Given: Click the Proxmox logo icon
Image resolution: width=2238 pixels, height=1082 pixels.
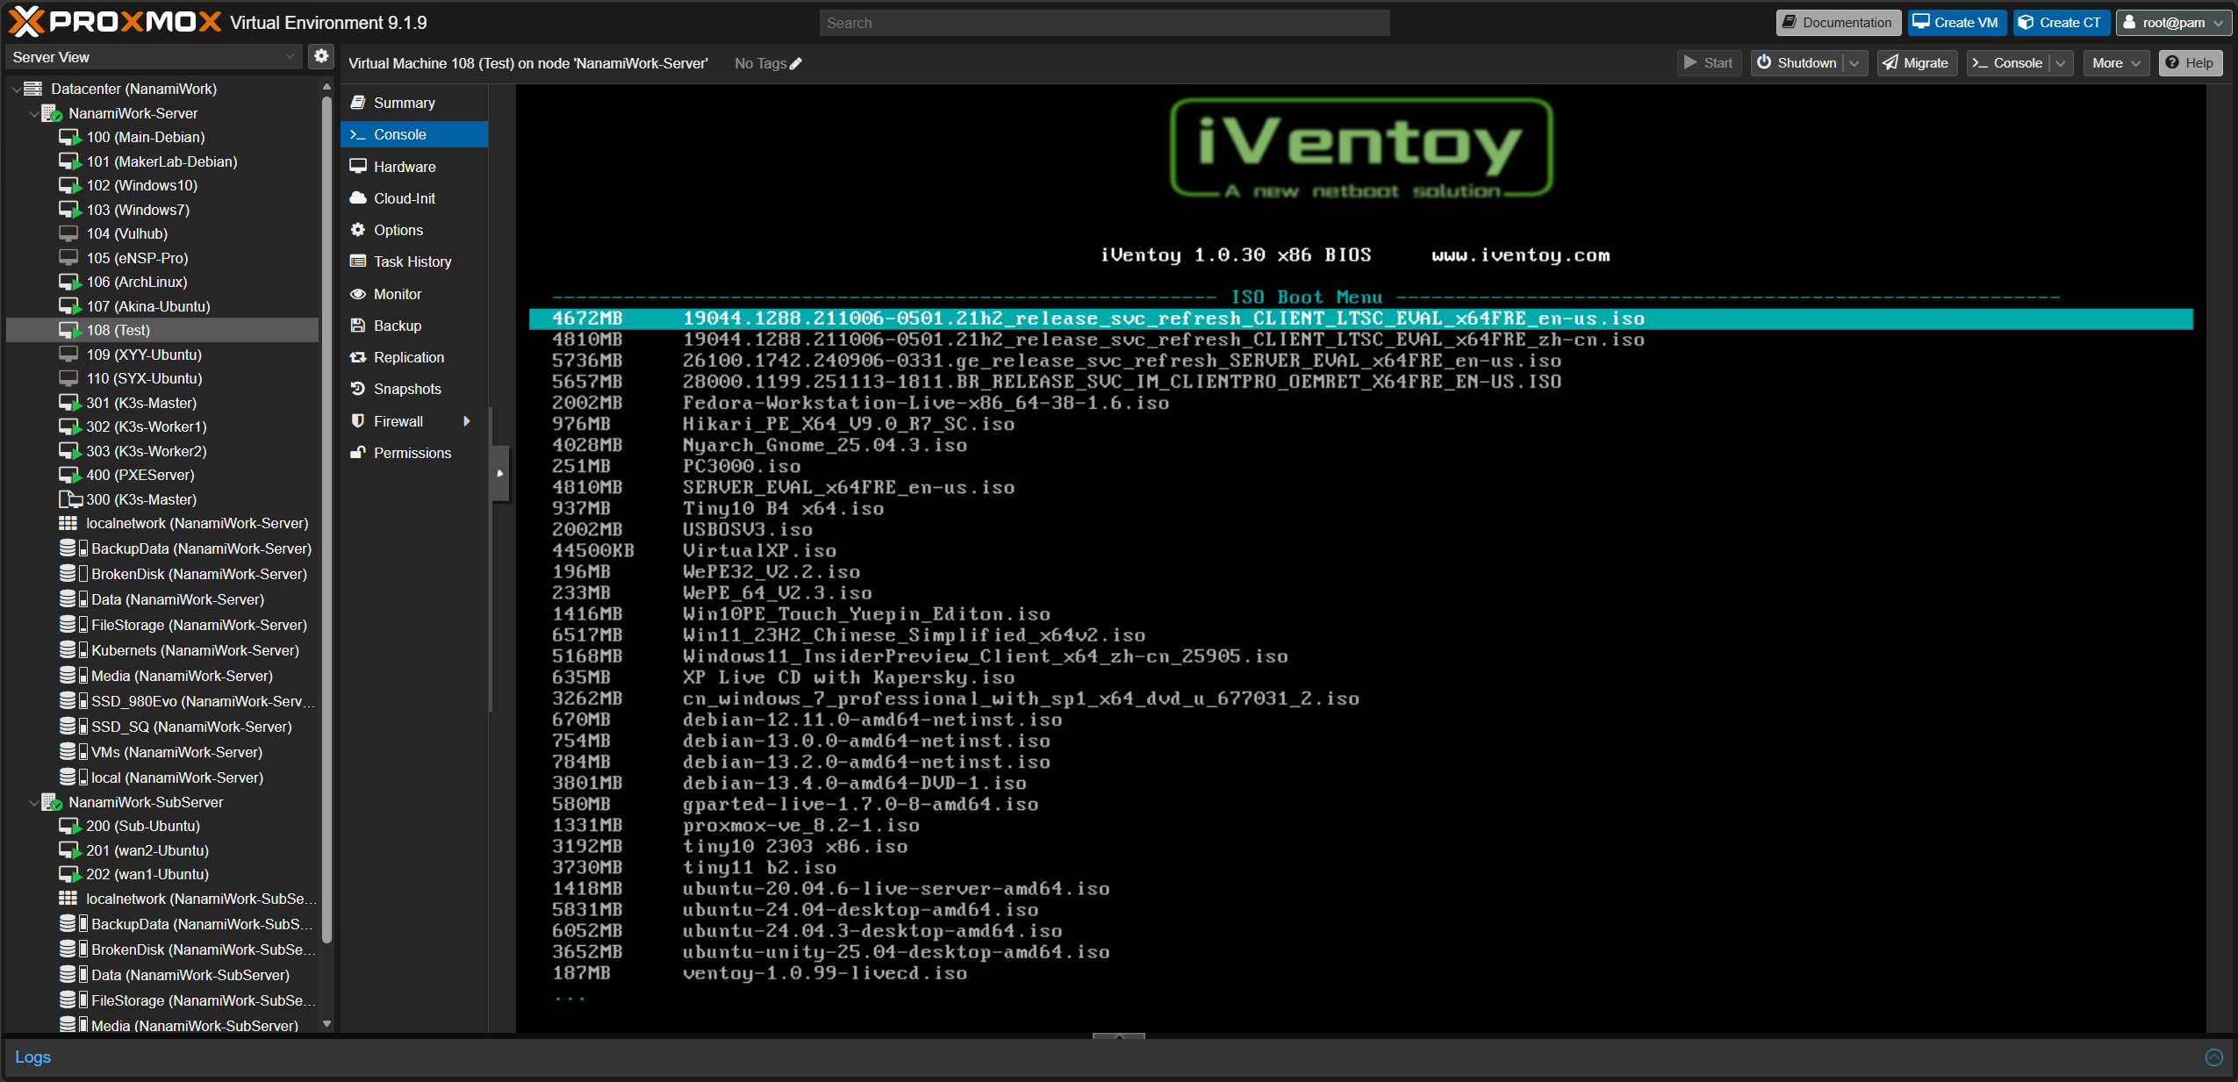Looking at the screenshot, I should [x=25, y=22].
